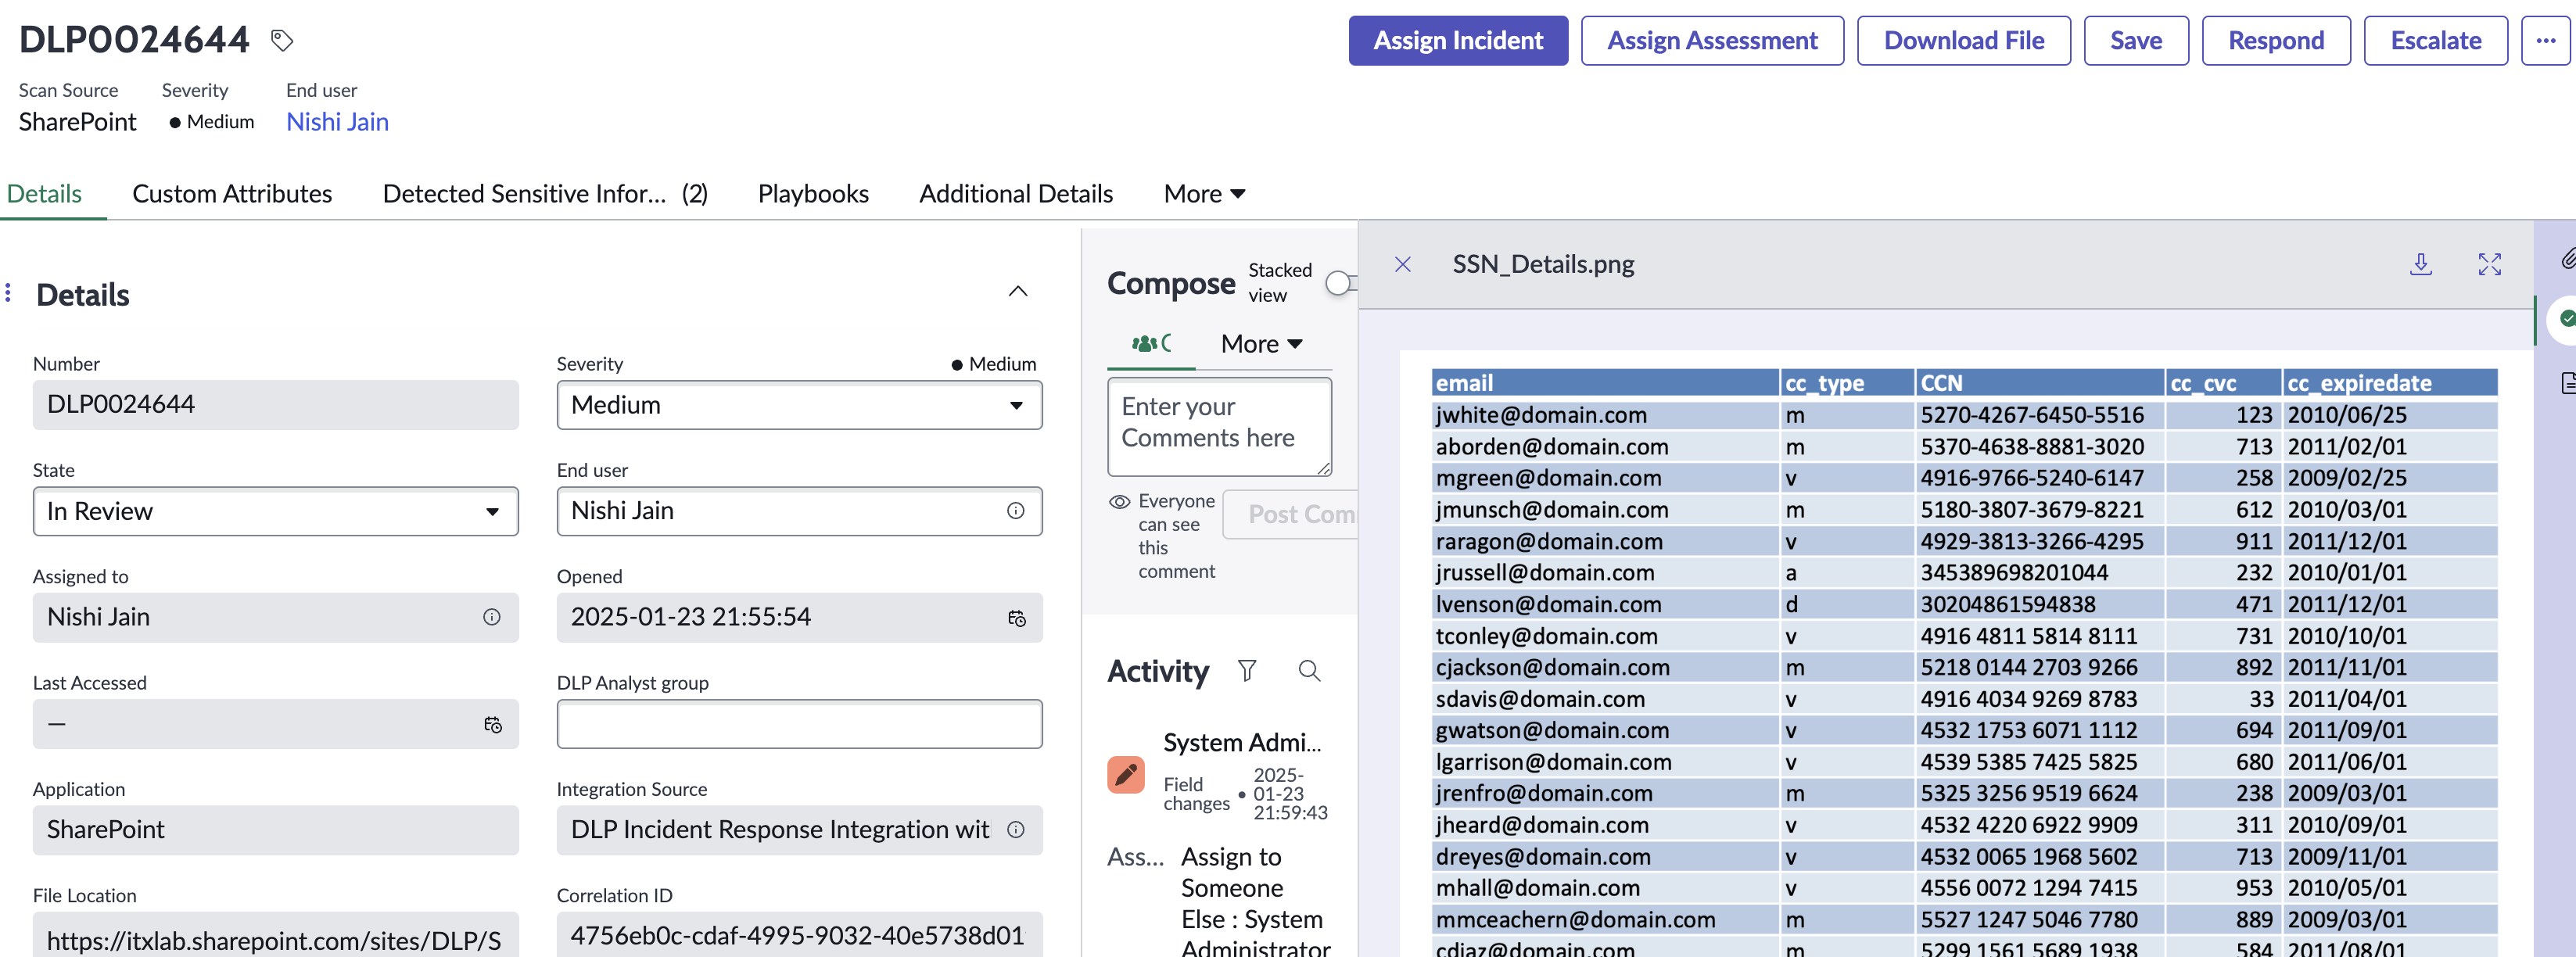Click the File Location URL field

(275, 936)
